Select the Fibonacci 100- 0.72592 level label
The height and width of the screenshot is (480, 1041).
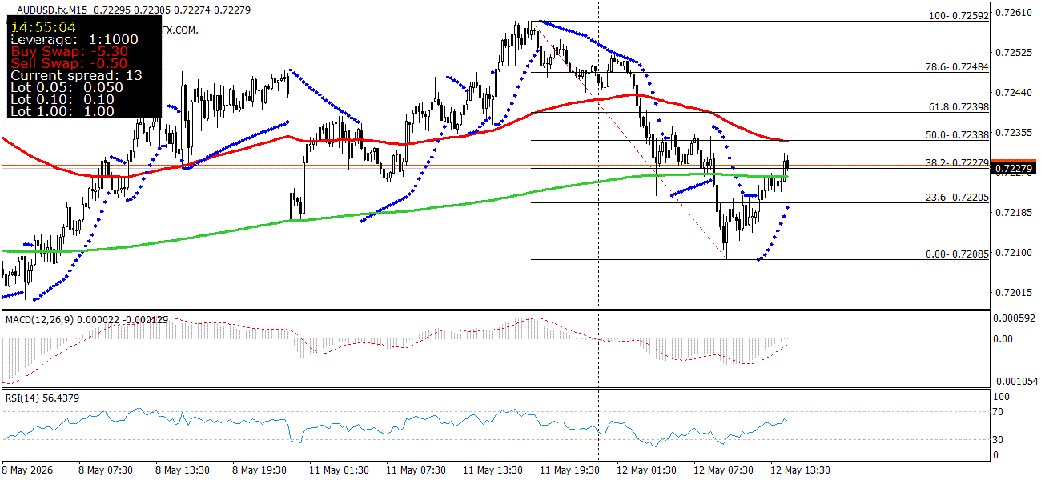959,15
